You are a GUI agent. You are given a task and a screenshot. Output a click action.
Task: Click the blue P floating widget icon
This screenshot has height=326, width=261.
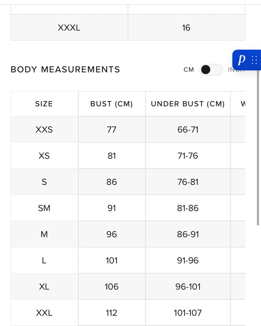(242, 60)
